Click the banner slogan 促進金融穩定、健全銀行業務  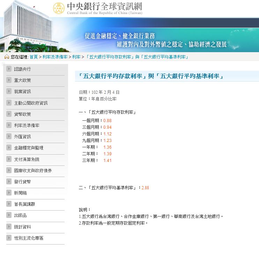click(120, 36)
